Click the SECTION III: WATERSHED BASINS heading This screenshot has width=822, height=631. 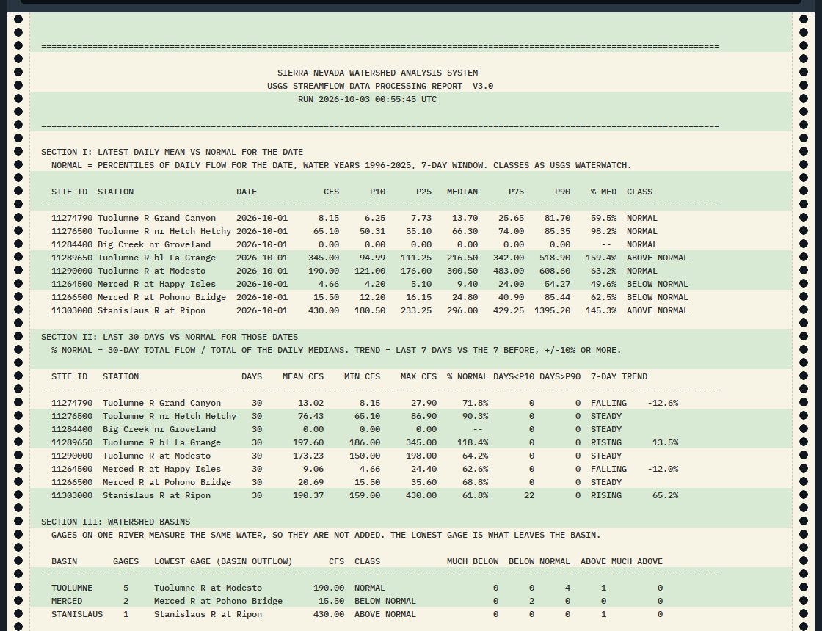115,522
